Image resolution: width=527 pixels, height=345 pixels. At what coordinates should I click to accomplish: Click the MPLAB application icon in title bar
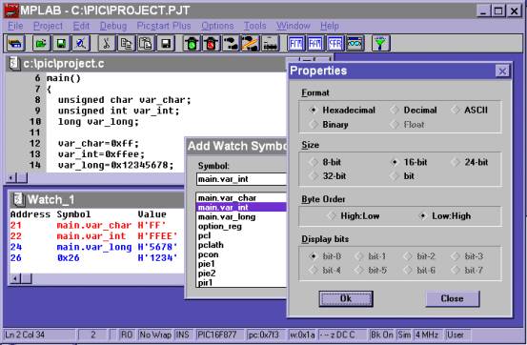coord(10,10)
